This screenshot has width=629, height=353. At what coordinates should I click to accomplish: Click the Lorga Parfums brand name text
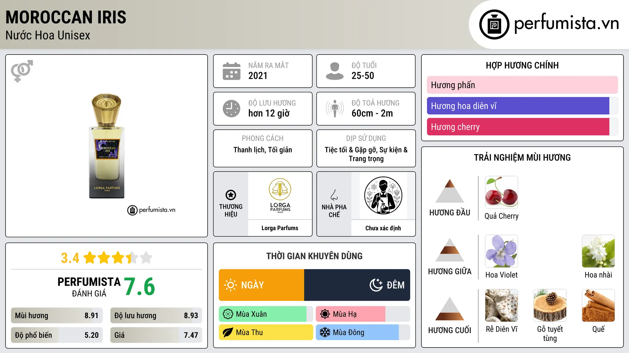pyautogui.click(x=280, y=228)
